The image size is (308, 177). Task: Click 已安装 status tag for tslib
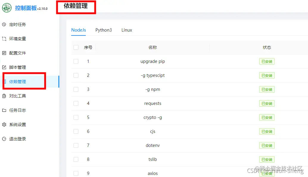click(x=267, y=159)
